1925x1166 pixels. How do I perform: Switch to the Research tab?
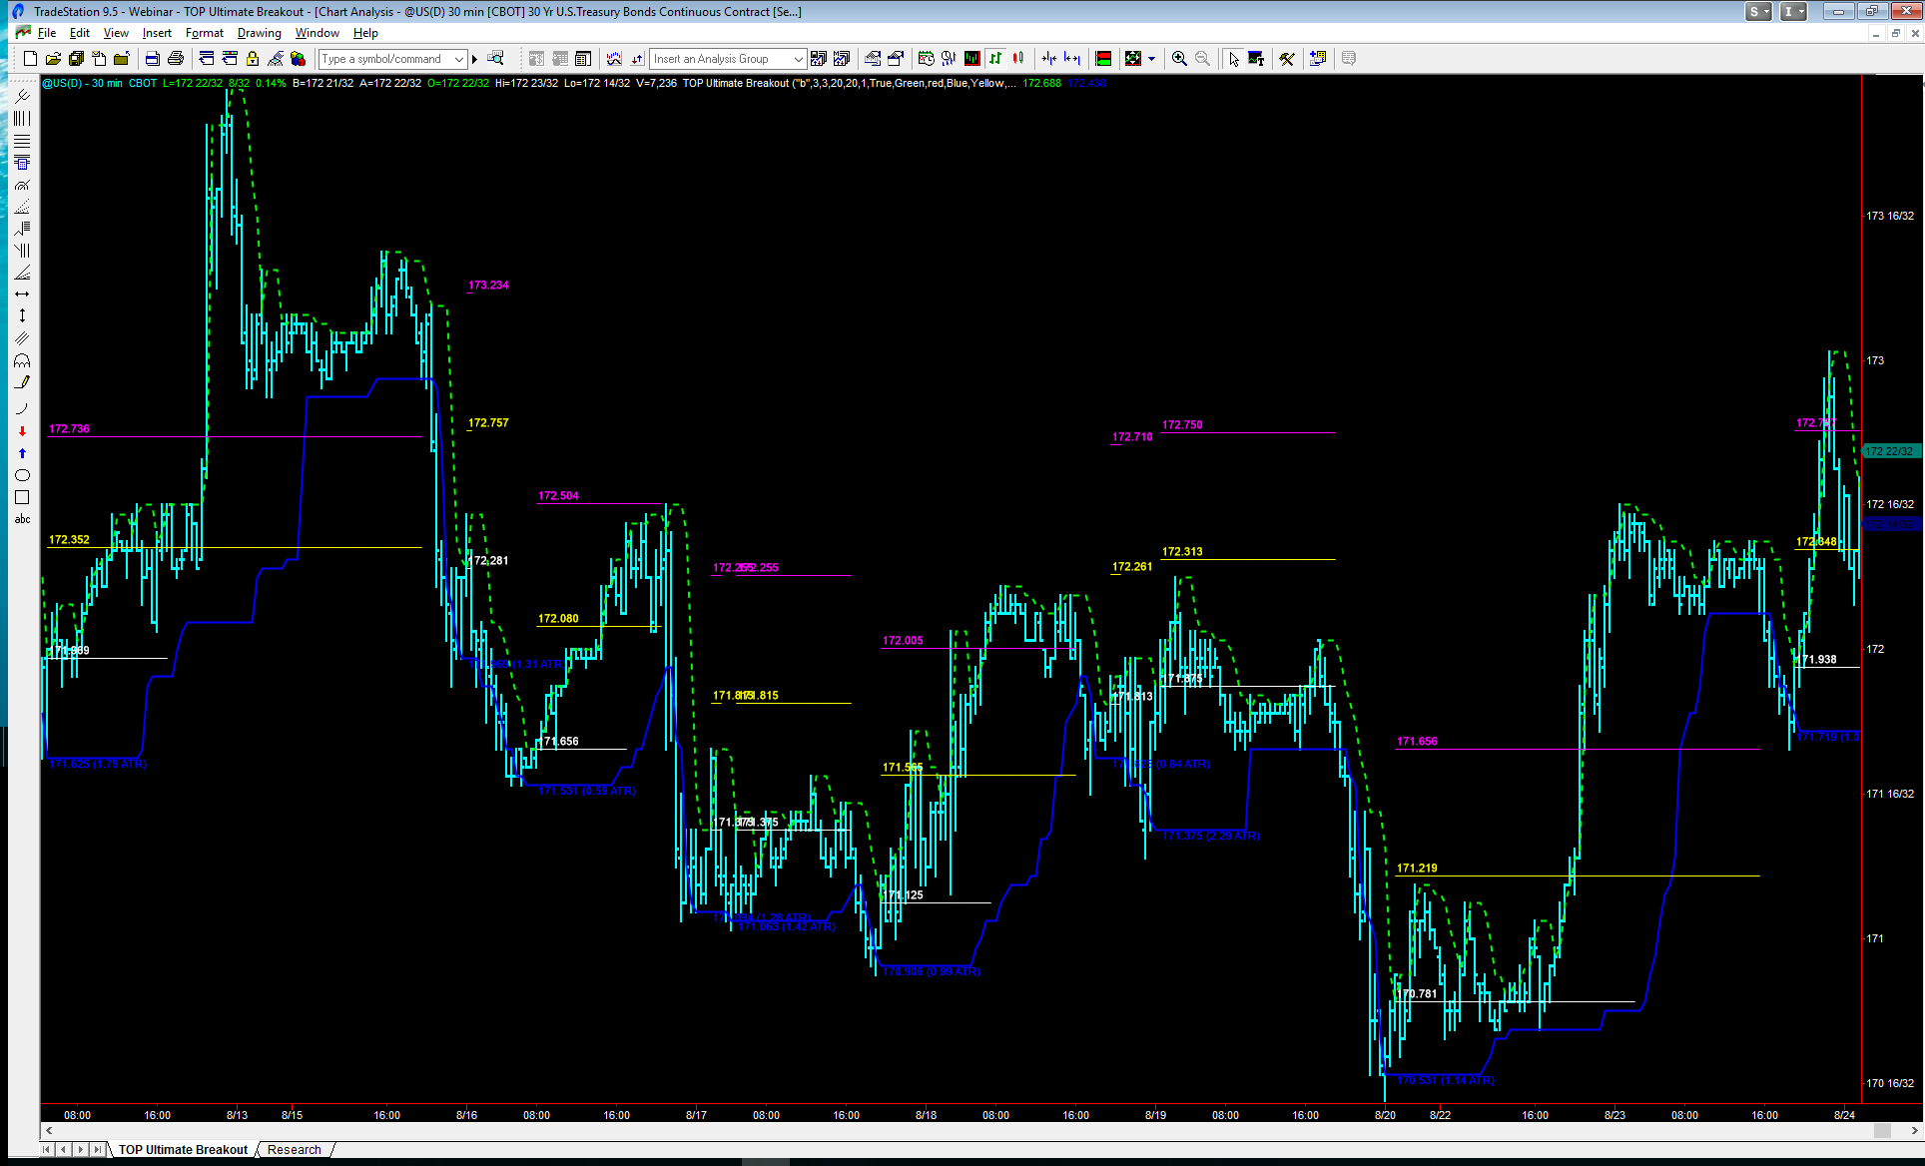(x=295, y=1150)
